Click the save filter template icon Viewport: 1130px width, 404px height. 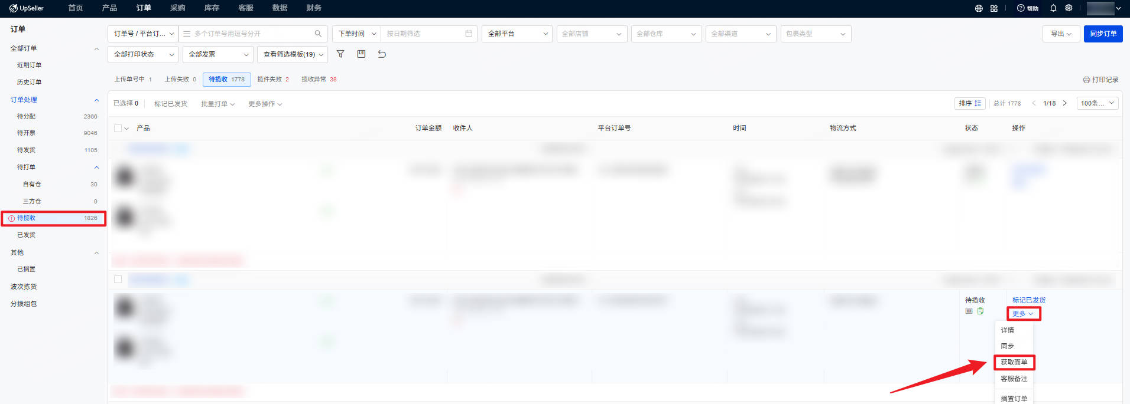[x=361, y=54]
